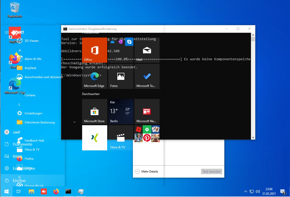
Task: Click the command prompt scrollbar up arrow
Action: pyautogui.click(x=253, y=35)
